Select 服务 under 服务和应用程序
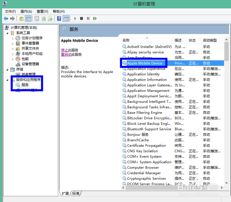 pyautogui.click(x=25, y=85)
